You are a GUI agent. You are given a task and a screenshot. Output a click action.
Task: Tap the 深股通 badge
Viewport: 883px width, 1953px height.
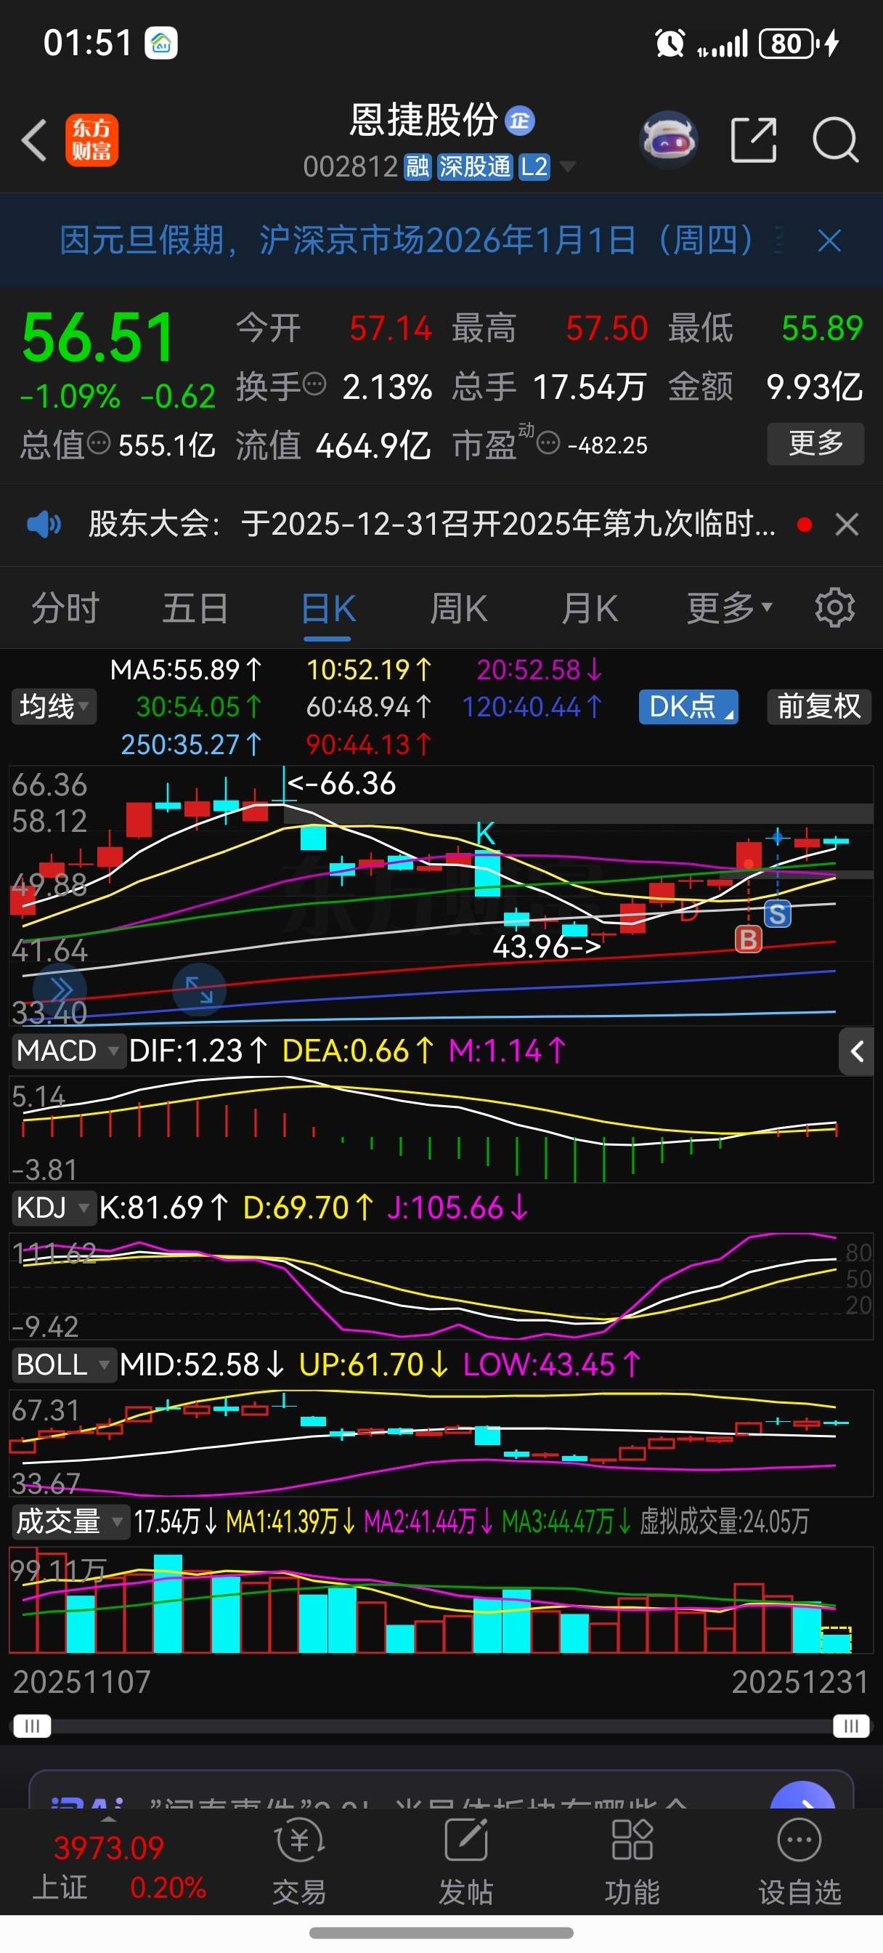point(474,166)
